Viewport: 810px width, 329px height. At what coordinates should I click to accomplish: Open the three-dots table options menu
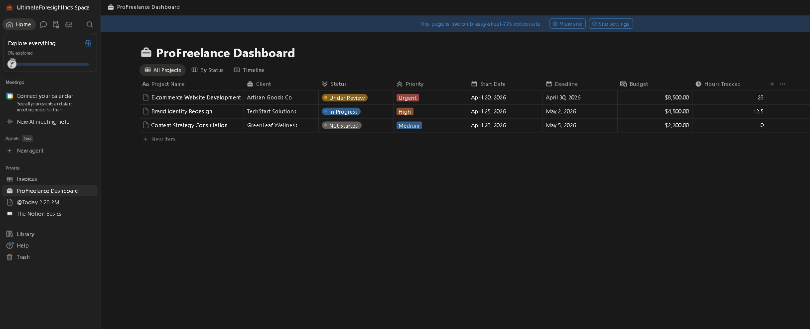783,84
